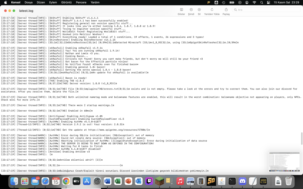303x189 pixels.
Task: Click the latest.log window title
Action: pyautogui.click(x=26, y=11)
